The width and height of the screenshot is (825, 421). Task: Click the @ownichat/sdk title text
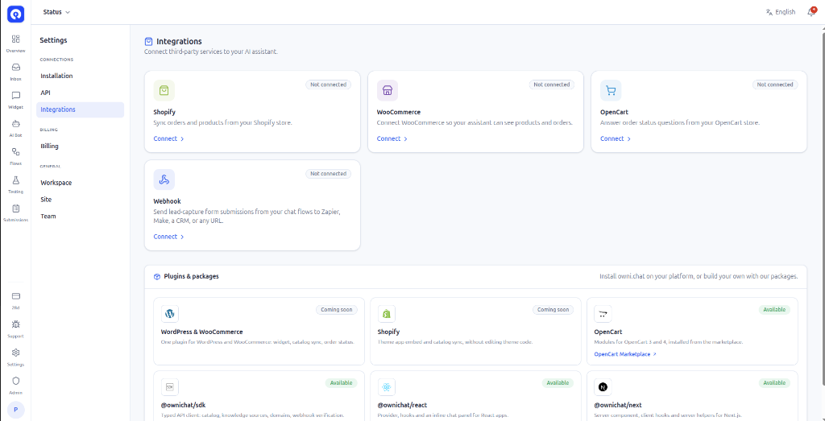[183, 405]
